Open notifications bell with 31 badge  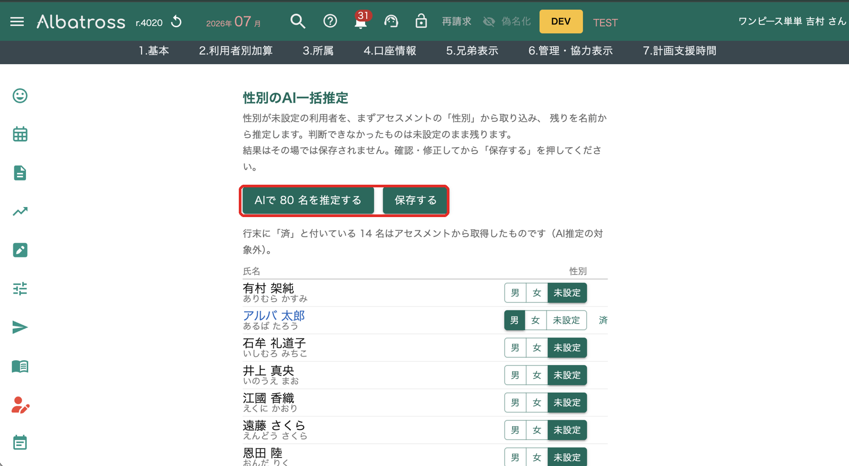pyautogui.click(x=361, y=21)
